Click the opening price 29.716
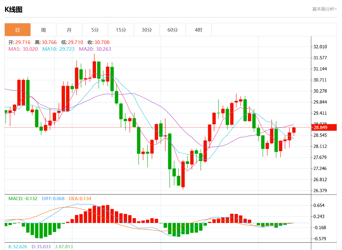 click(x=23, y=42)
